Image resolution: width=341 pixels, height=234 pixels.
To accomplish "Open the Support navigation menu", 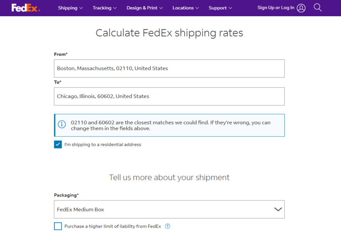I will coord(217,8).
